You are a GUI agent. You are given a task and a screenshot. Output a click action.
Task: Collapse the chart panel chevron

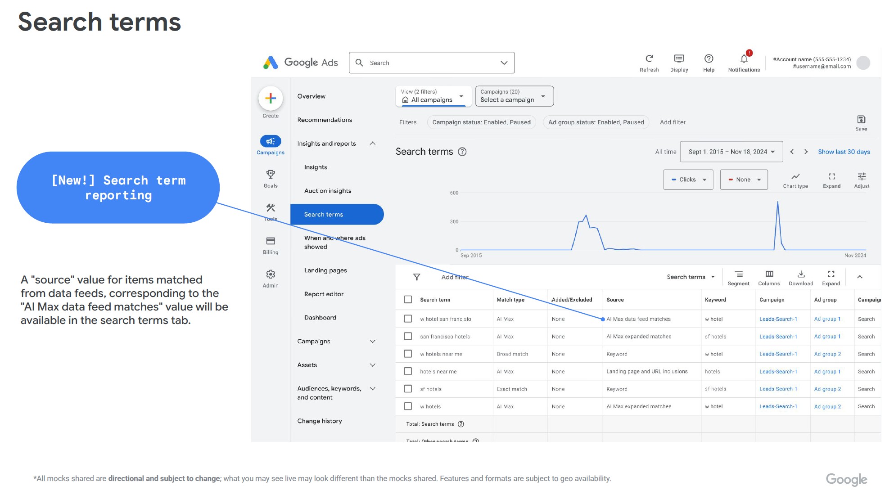point(860,277)
